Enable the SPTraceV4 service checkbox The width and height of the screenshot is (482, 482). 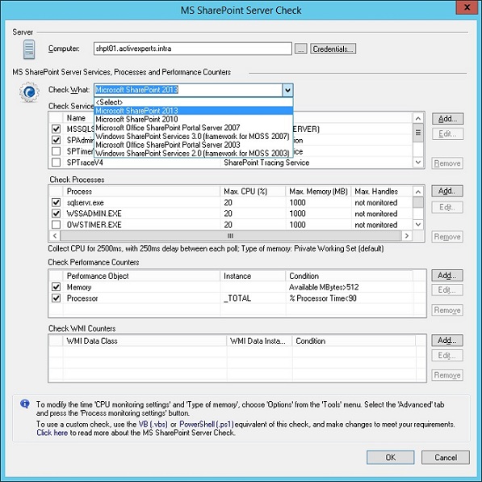tap(56, 162)
